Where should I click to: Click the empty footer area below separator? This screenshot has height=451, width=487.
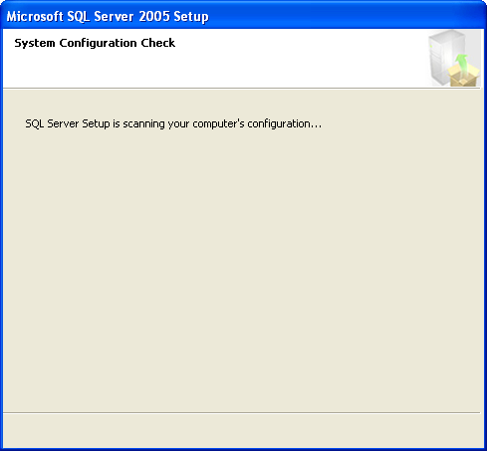point(242,431)
